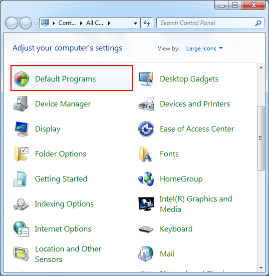Image resolution: width=269 pixels, height=276 pixels.
Task: Open the Intel(R) Graphics and Media icon
Action: (146, 204)
